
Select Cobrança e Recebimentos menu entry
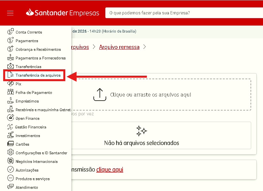(38, 50)
